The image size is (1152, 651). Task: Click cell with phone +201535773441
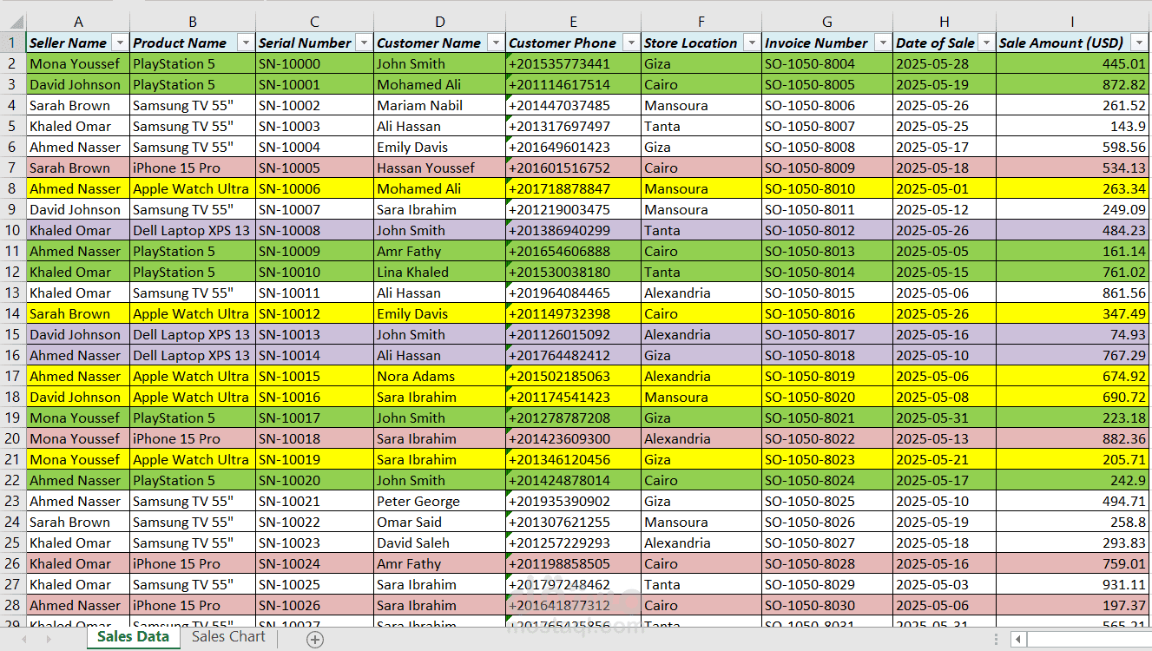coord(574,63)
